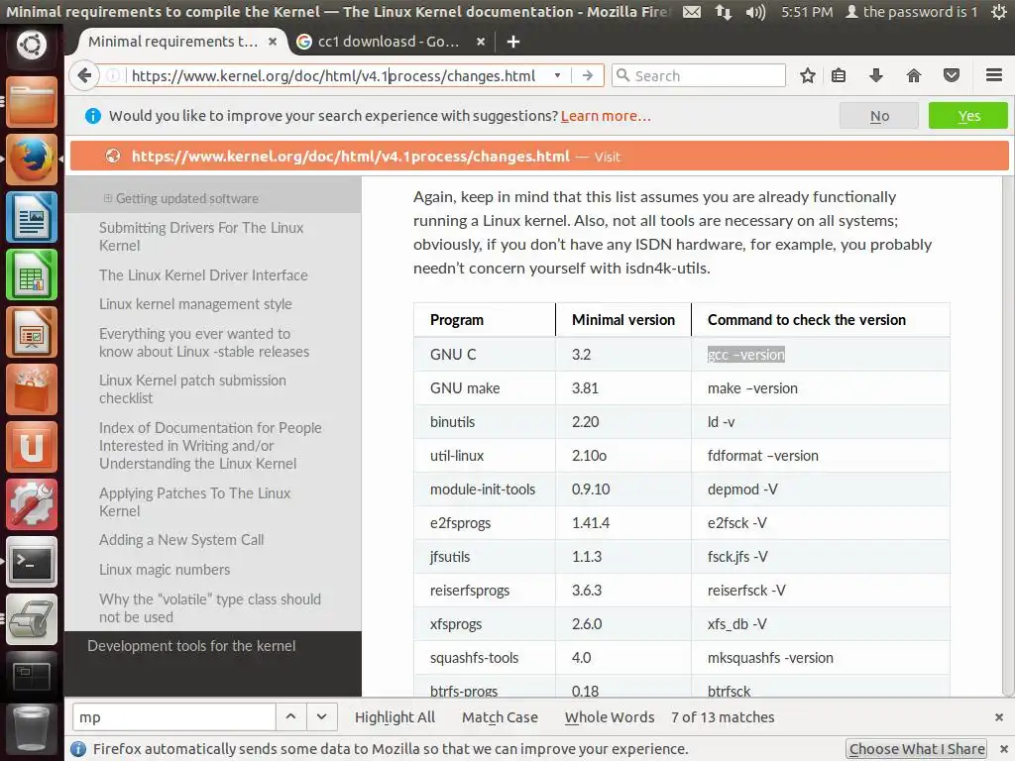
Task: Dismiss the Mozilla data notification
Action: (1003, 749)
